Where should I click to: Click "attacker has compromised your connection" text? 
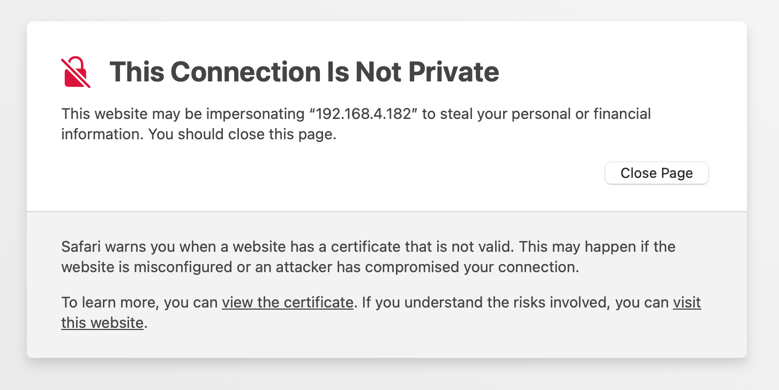(x=427, y=267)
